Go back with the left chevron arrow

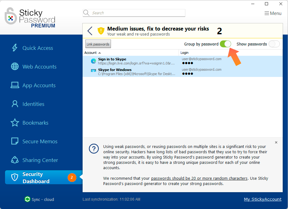90,31
